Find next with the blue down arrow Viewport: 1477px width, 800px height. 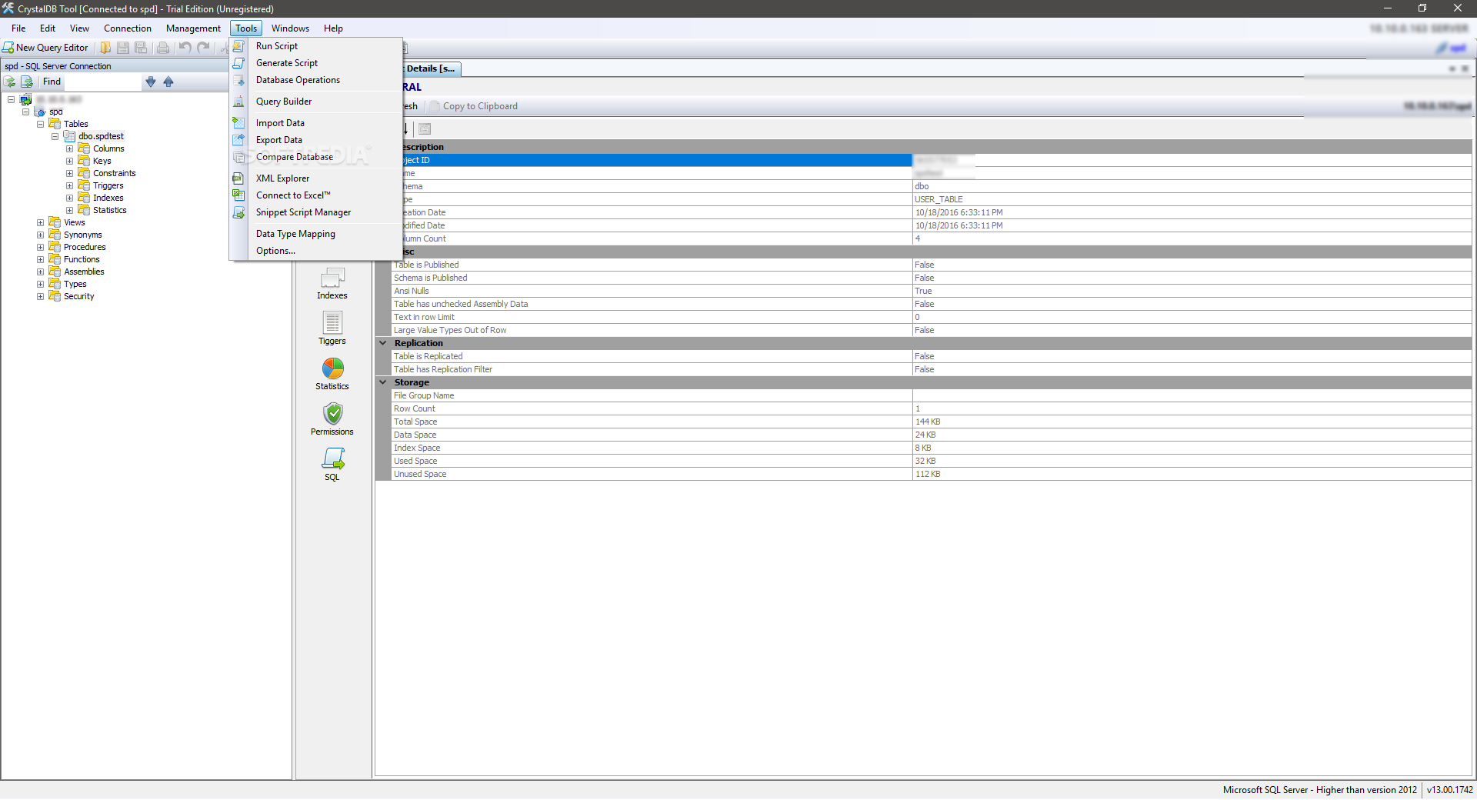click(x=151, y=82)
